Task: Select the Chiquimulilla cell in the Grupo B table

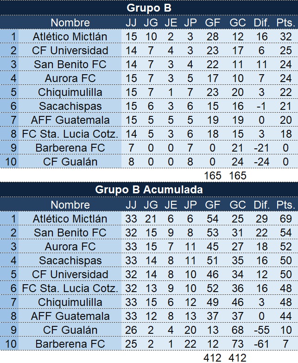Action: [x=70, y=92]
